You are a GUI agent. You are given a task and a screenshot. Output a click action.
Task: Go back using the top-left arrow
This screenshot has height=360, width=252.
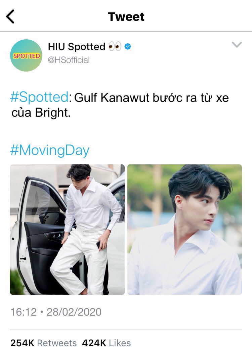[10, 16]
